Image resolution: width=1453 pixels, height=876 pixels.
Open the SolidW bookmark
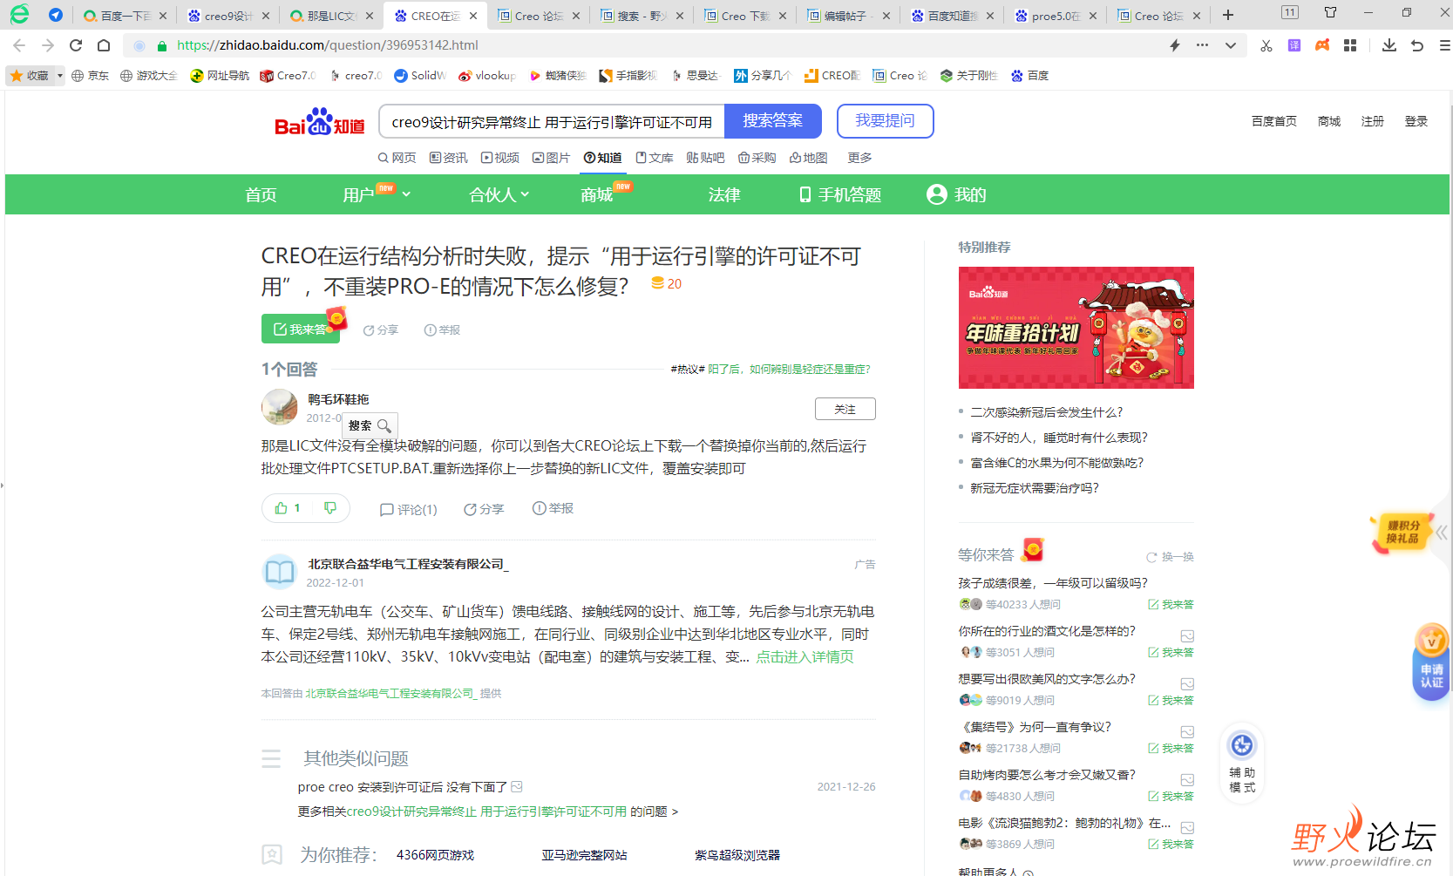[420, 76]
